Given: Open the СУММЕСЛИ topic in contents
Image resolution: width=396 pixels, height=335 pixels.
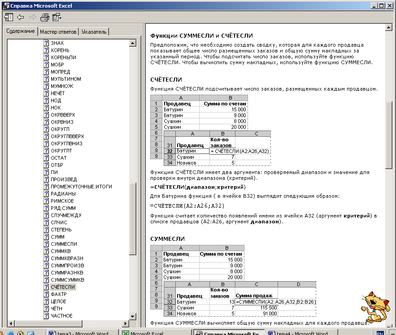Looking at the screenshot, I should coord(64,244).
